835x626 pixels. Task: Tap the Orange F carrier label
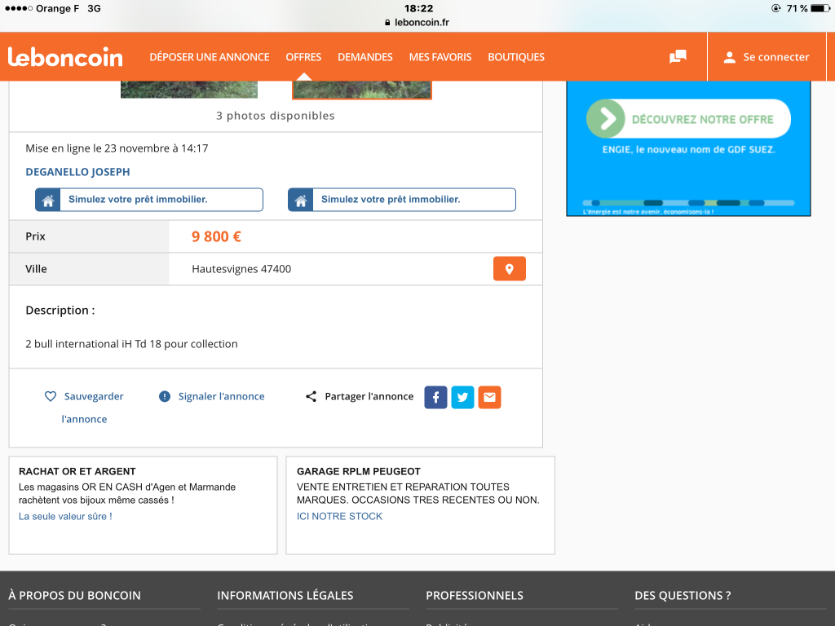pos(58,8)
